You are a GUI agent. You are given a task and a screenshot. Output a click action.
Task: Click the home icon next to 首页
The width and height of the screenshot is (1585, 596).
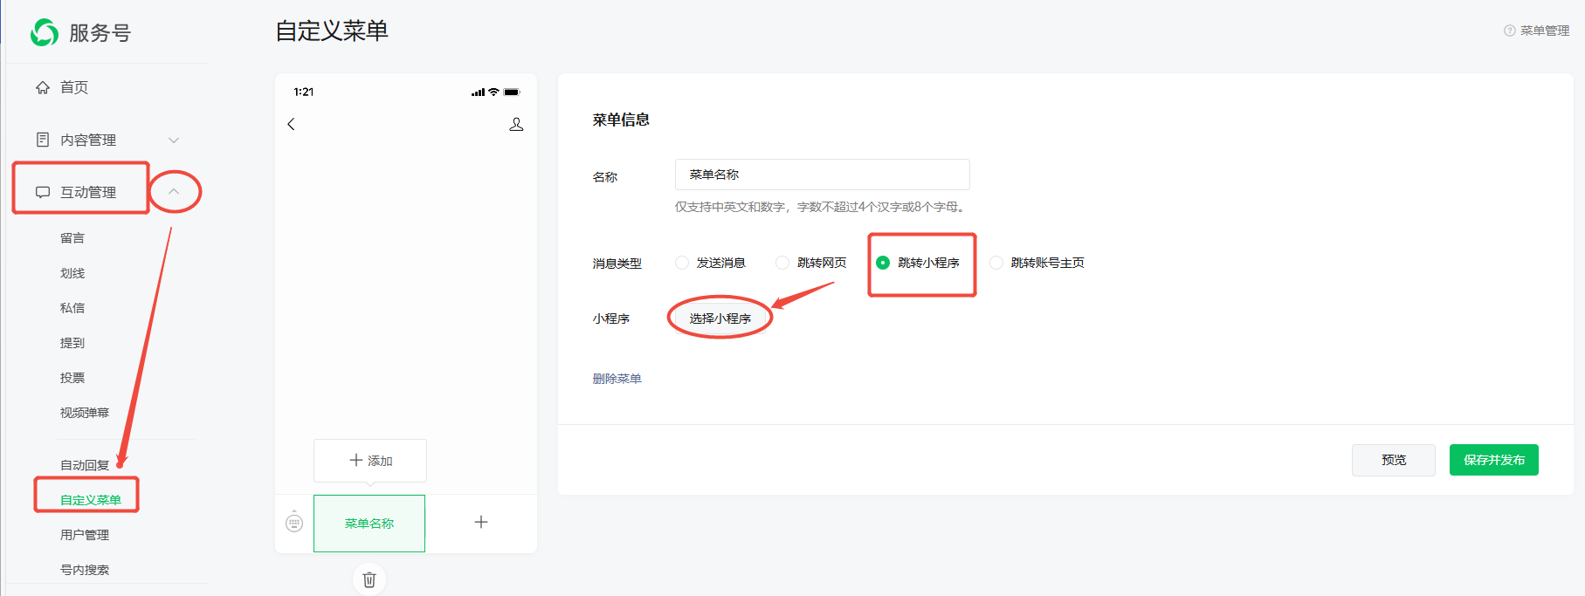tap(43, 87)
